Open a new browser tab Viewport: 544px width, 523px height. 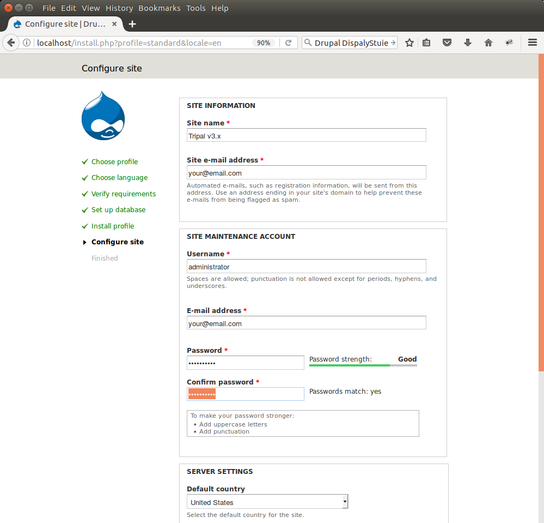(x=132, y=24)
